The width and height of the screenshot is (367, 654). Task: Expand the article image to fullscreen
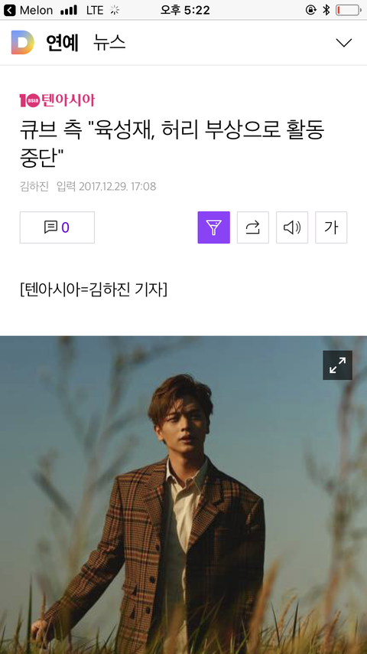337,365
